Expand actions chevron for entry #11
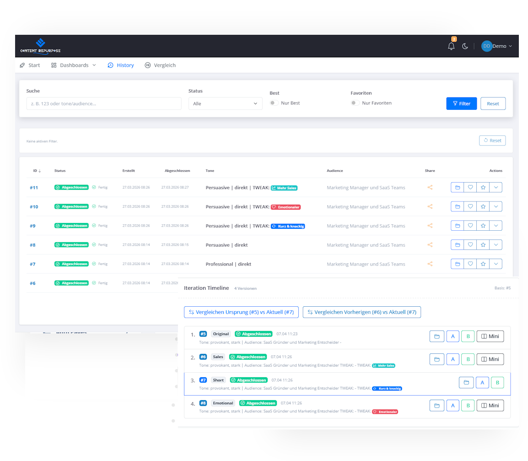Image resolution: width=528 pixels, height=461 pixels. pyautogui.click(x=496, y=187)
